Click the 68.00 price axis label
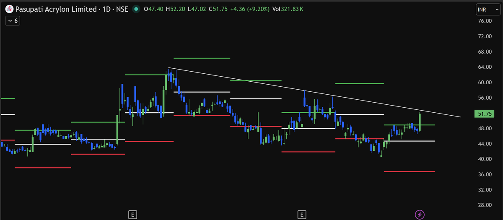Image resolution: width=503 pixels, height=220 pixels. coord(485,52)
